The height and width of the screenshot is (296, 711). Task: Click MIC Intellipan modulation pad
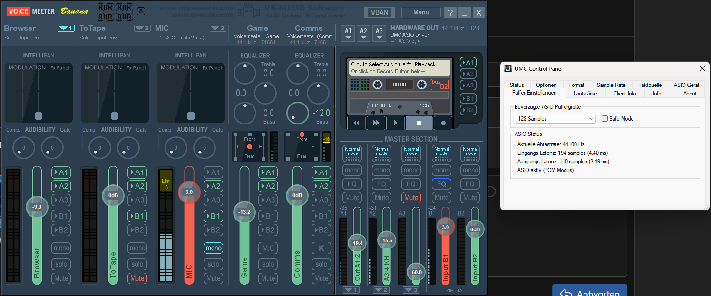191,93
